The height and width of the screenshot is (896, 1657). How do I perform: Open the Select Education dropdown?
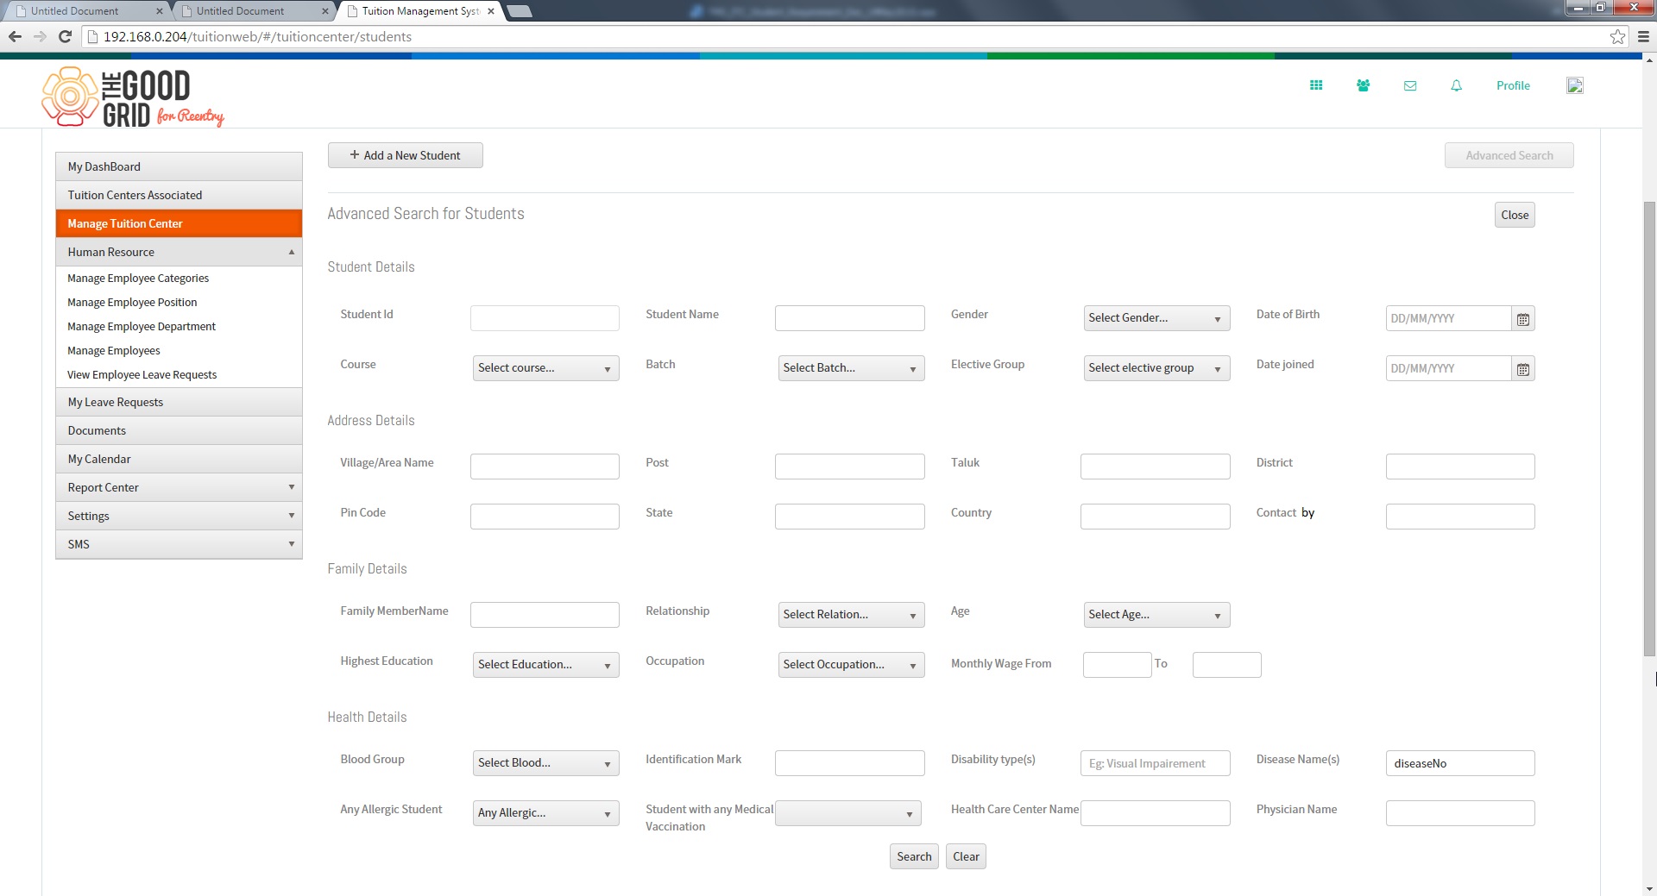coord(545,665)
